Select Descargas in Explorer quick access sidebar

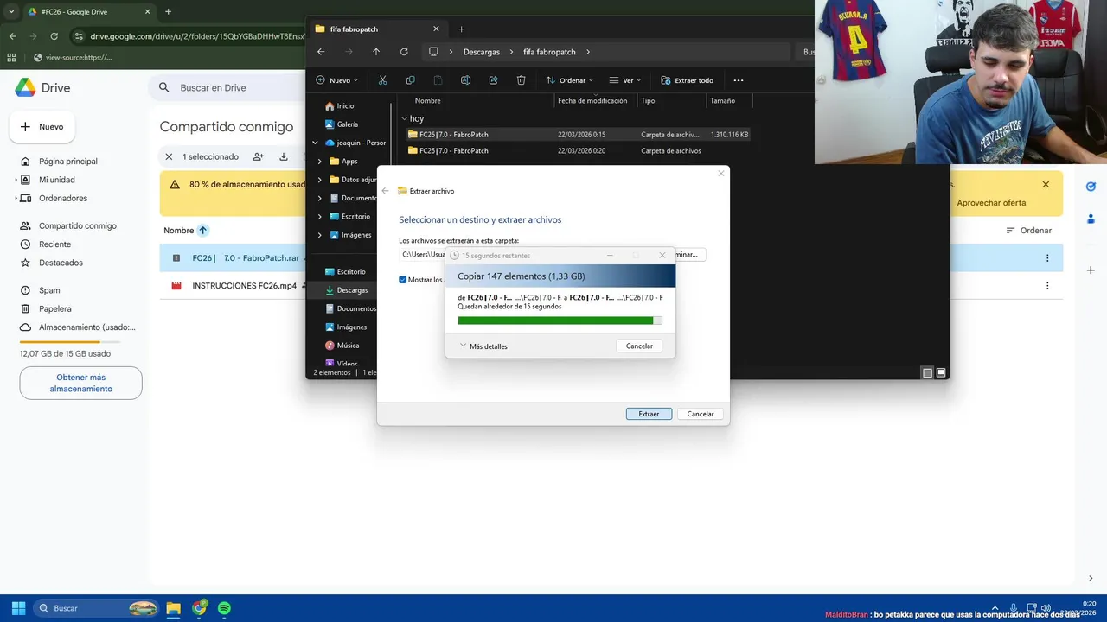[351, 290]
